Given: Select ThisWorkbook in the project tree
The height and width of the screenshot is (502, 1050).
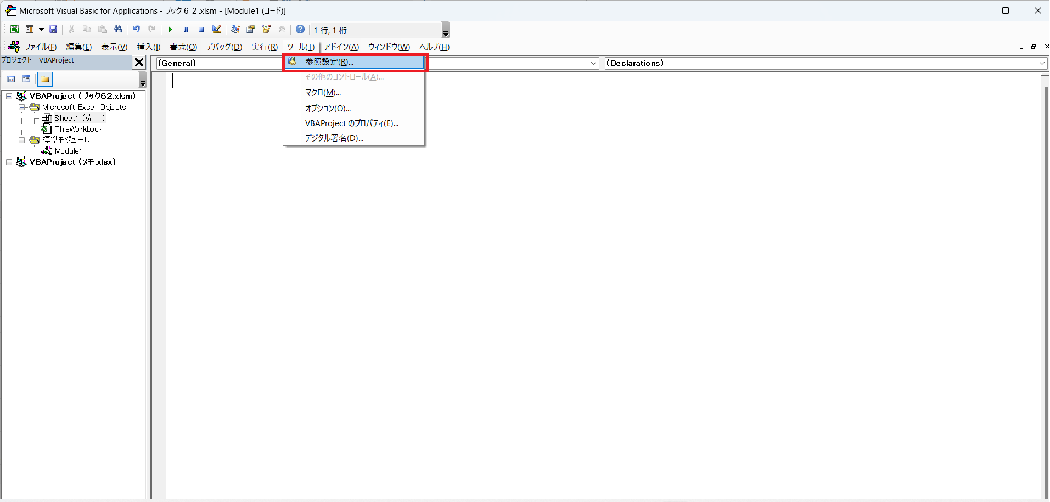Looking at the screenshot, I should pyautogui.click(x=79, y=129).
